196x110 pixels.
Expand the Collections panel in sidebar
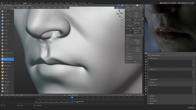(133, 57)
